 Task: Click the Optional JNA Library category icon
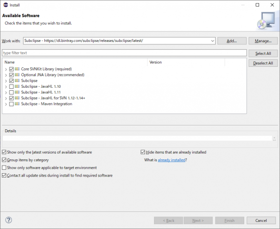click(17, 75)
